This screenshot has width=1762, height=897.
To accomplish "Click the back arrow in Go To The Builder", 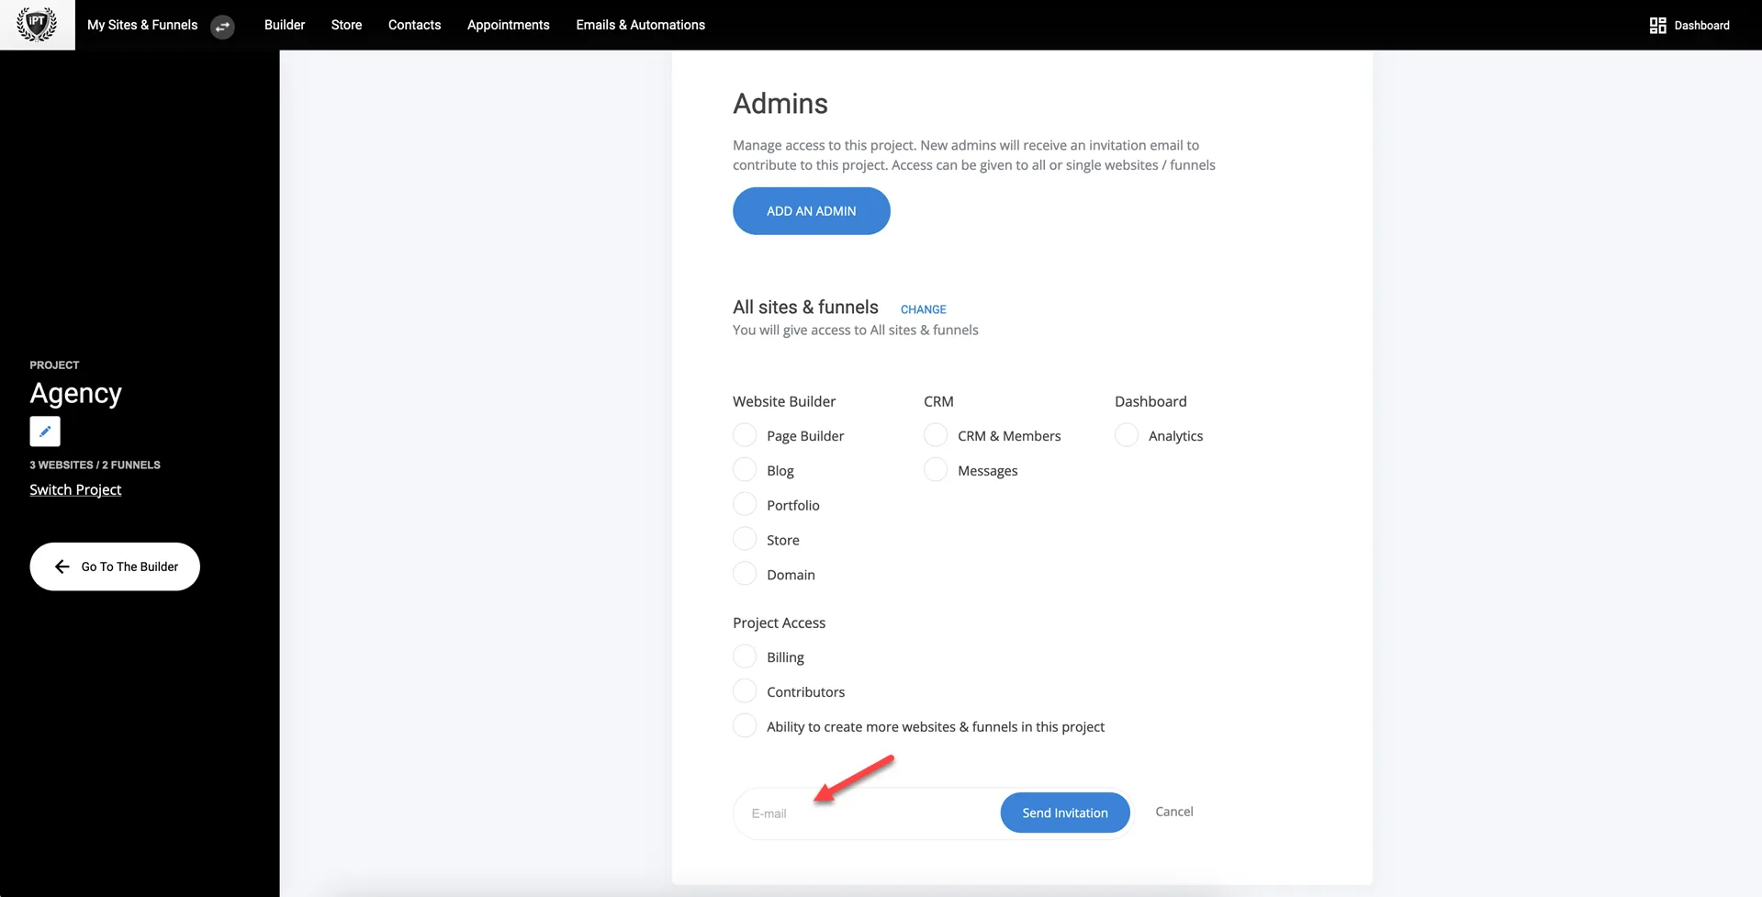I will pos(62,566).
